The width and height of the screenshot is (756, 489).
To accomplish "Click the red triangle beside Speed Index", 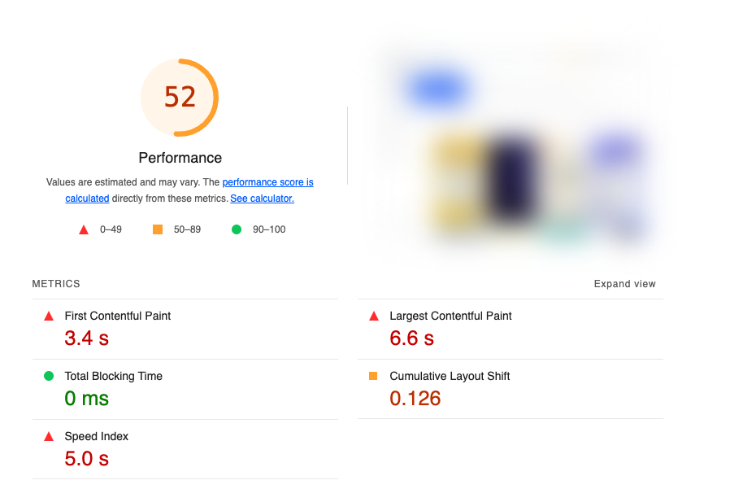I will [x=49, y=437].
